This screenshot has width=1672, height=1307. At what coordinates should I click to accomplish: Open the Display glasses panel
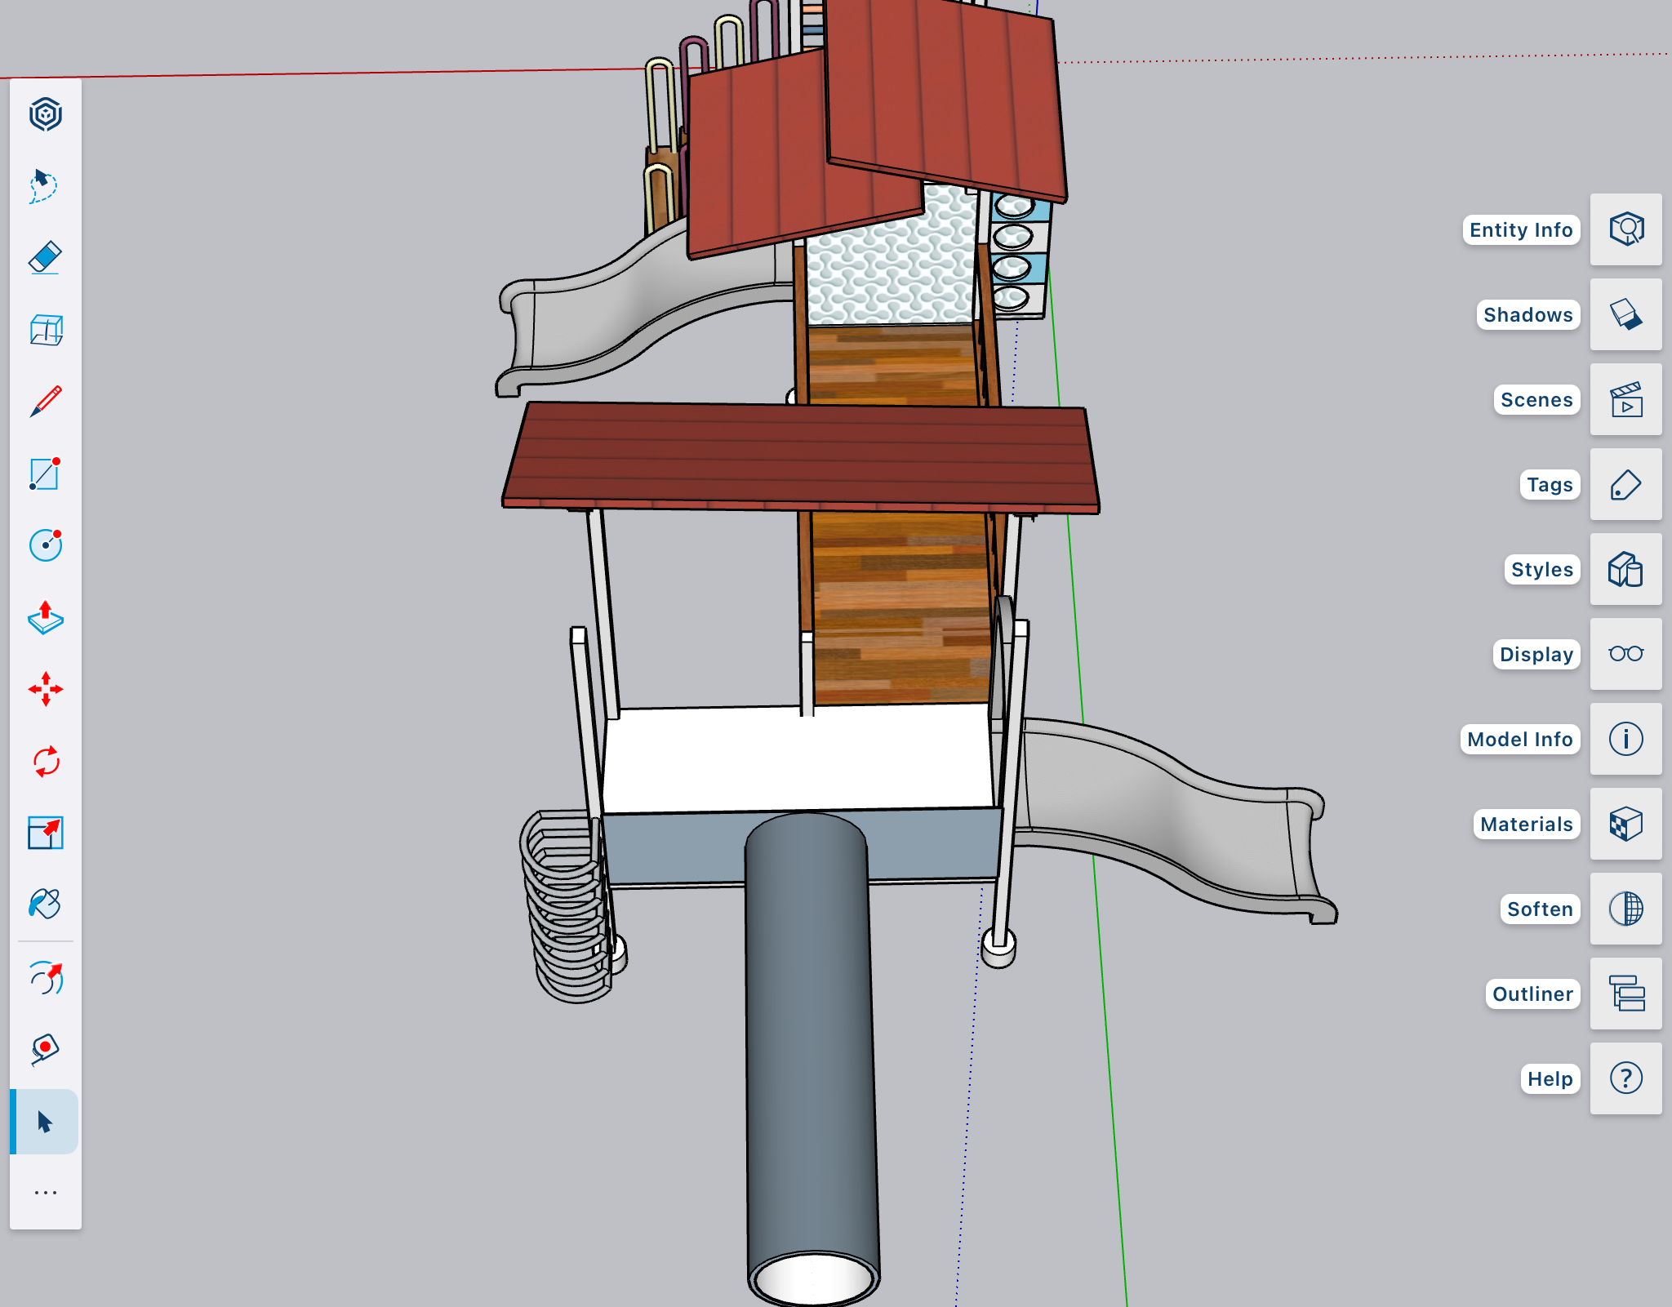1625,654
